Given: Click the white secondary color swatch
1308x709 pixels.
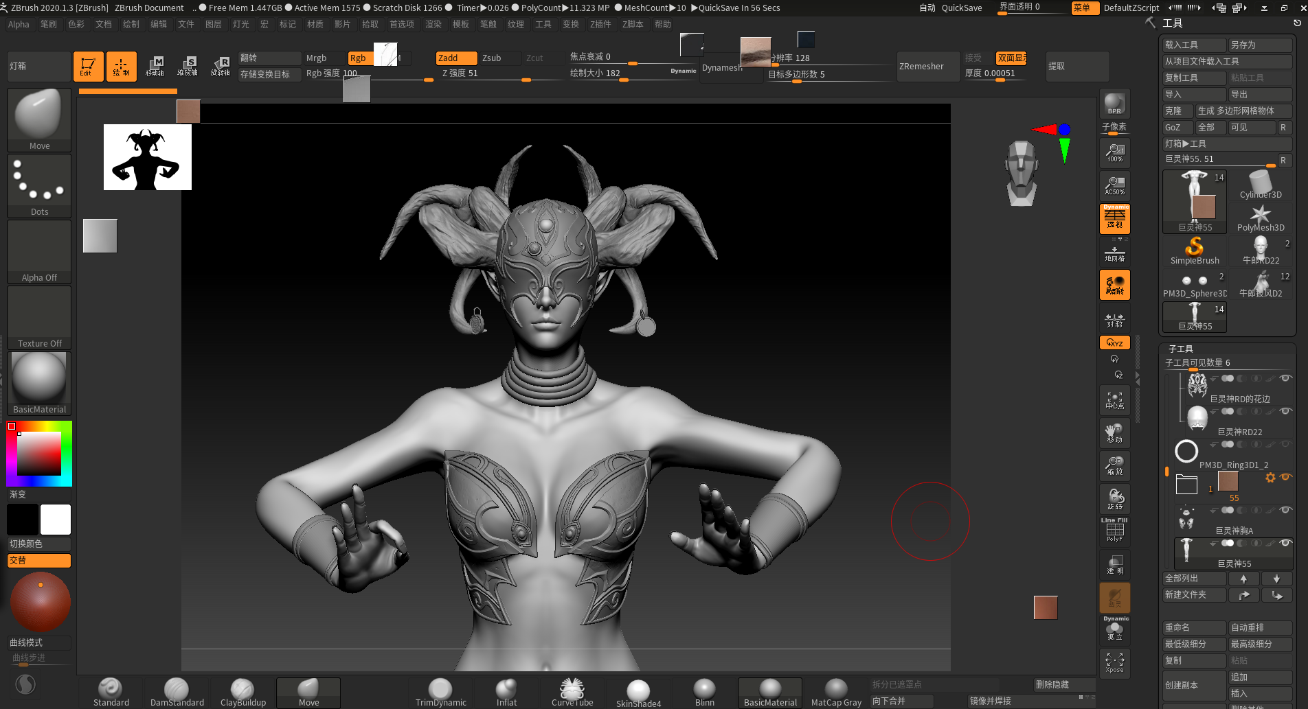Looking at the screenshot, I should click(56, 520).
